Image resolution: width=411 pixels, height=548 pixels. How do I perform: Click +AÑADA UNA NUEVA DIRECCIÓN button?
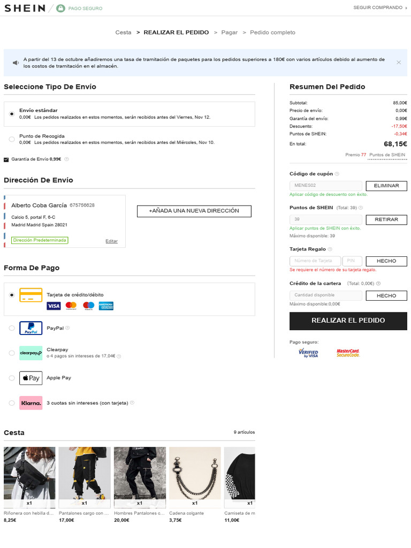(x=194, y=211)
